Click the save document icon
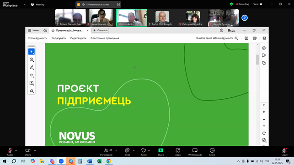 [x=246, y=38]
